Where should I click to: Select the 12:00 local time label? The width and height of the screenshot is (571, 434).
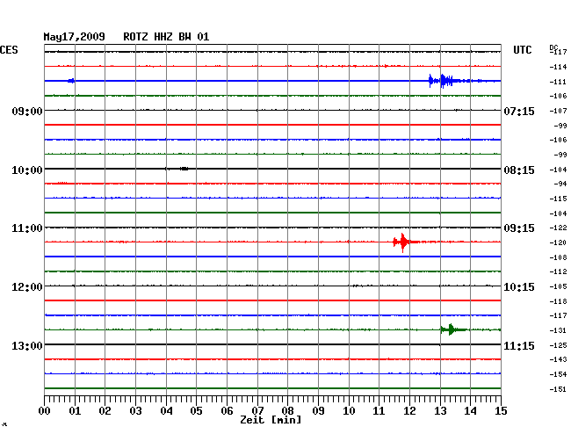pyautogui.click(x=27, y=287)
